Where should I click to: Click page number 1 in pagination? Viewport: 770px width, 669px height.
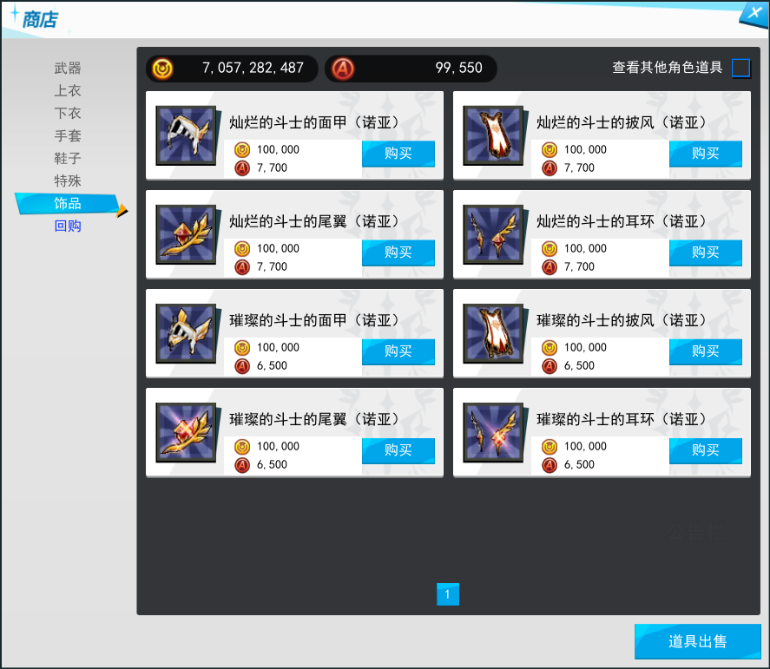447,594
